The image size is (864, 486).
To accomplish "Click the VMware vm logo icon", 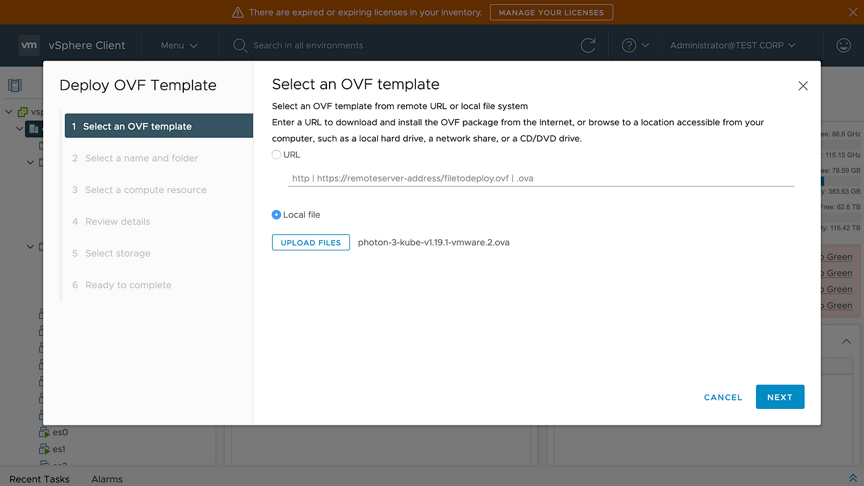I will (29, 45).
